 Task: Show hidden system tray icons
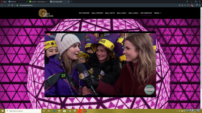(177, 111)
